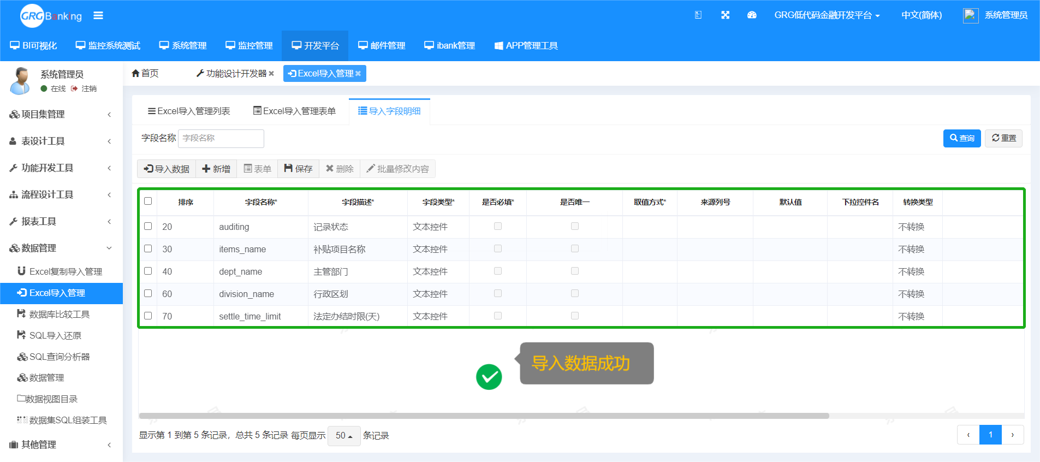The width and height of the screenshot is (1040, 462).
Task: Toggle 是否必填 checkbox for dept_name
Action: pos(498,271)
